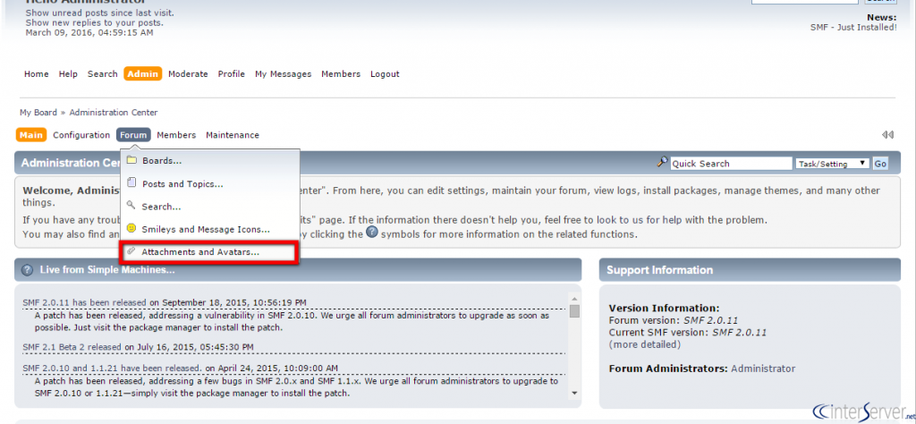916x424 pixels.
Task: Click 'Forum version: SMF 2.0.11' text
Action: (673, 320)
